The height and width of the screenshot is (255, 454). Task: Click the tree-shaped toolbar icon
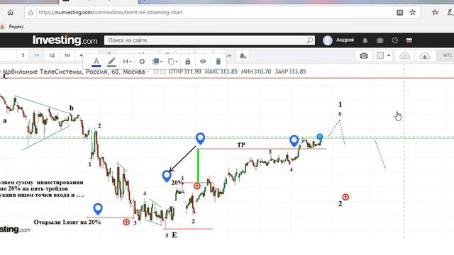(x=243, y=55)
